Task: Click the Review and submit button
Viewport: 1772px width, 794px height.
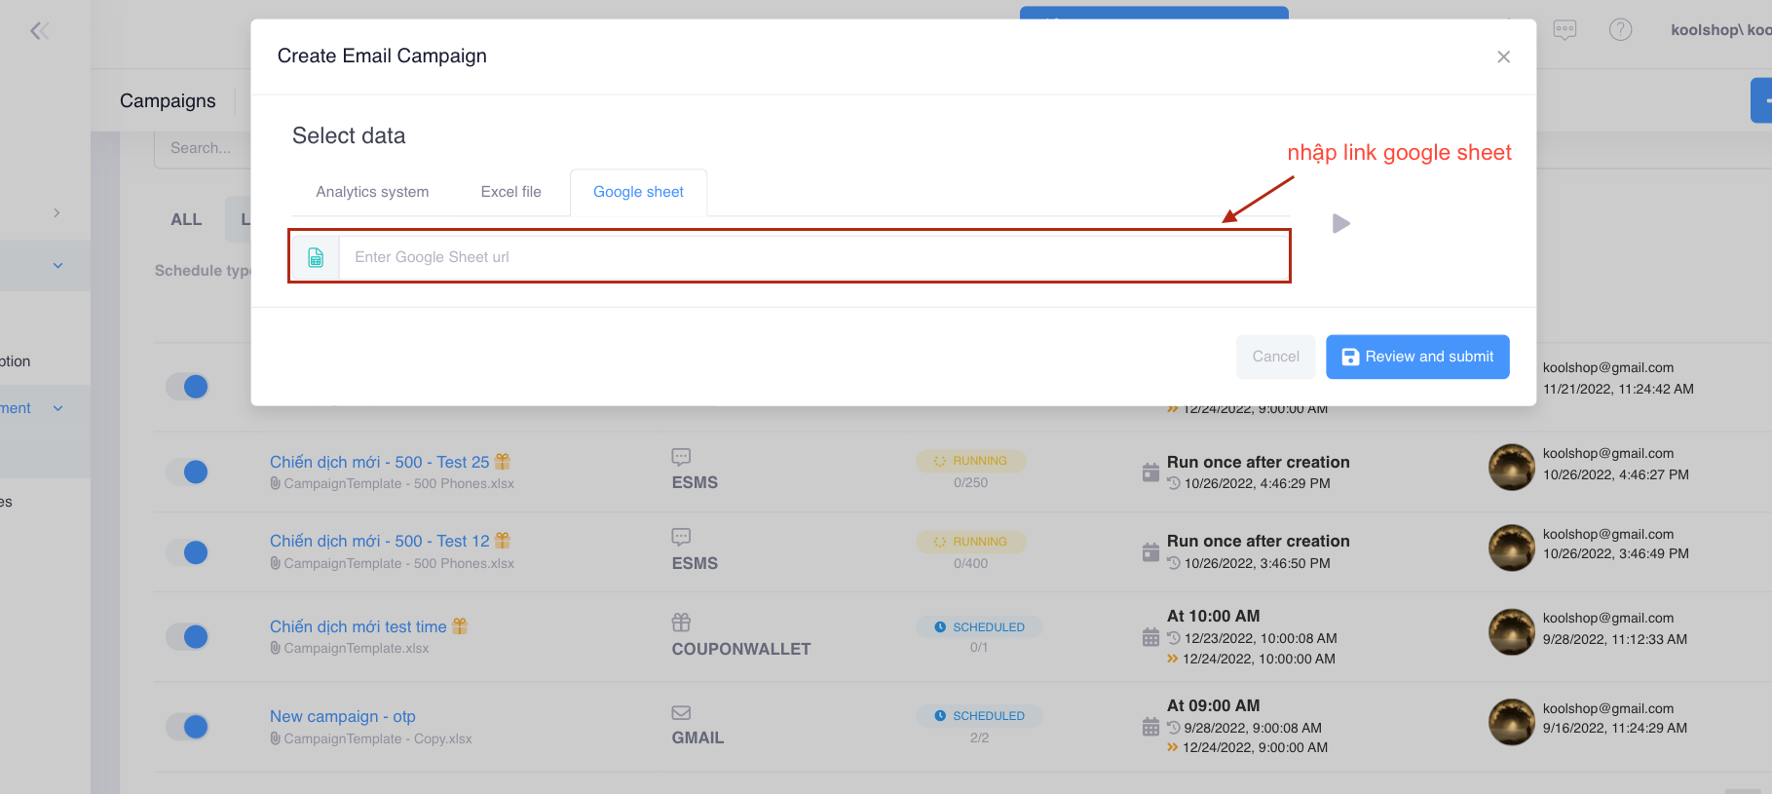Action: 1416,357
